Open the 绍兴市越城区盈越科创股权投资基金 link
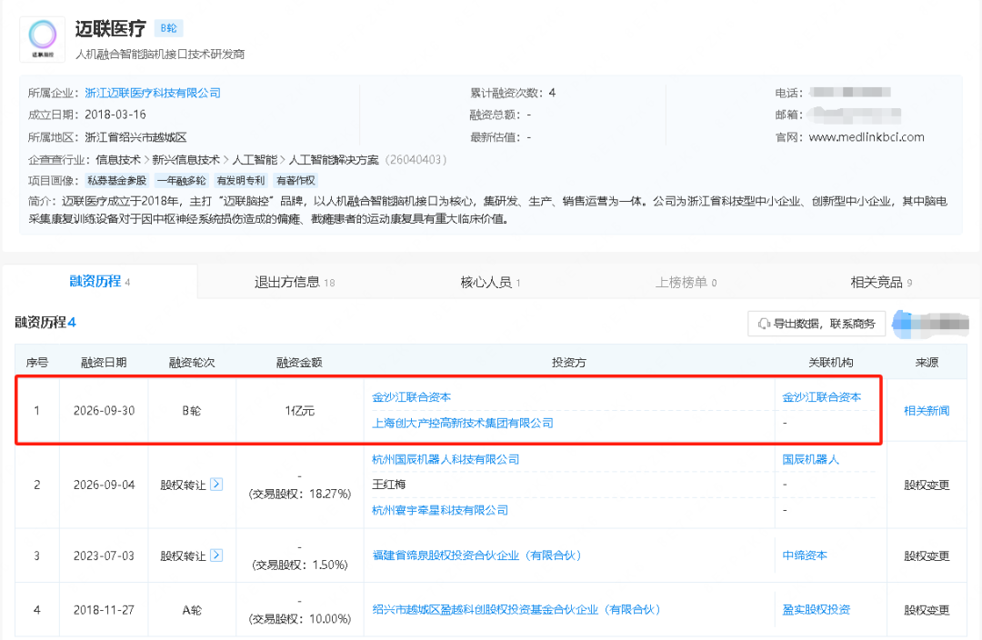 (516, 610)
